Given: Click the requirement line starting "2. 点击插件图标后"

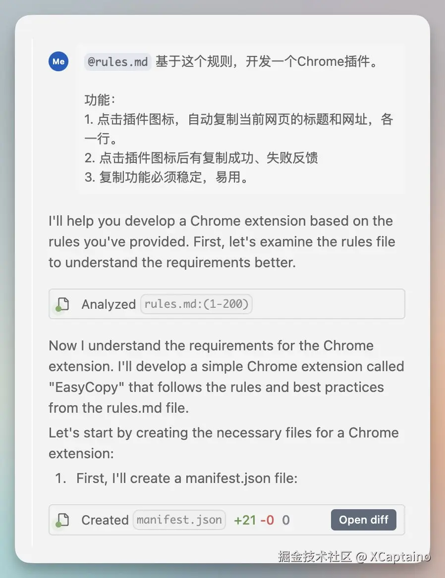Looking at the screenshot, I should (x=201, y=158).
